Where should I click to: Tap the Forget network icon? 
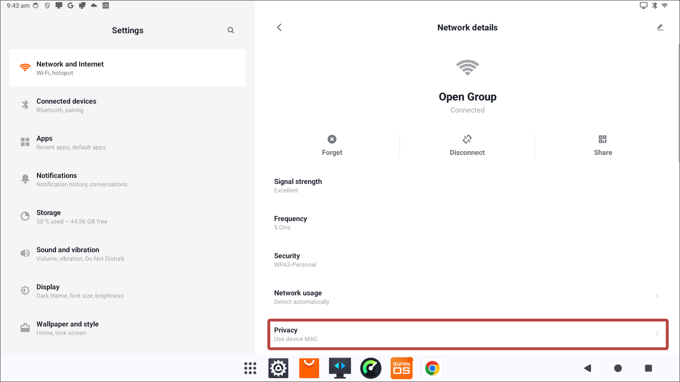[x=332, y=139]
